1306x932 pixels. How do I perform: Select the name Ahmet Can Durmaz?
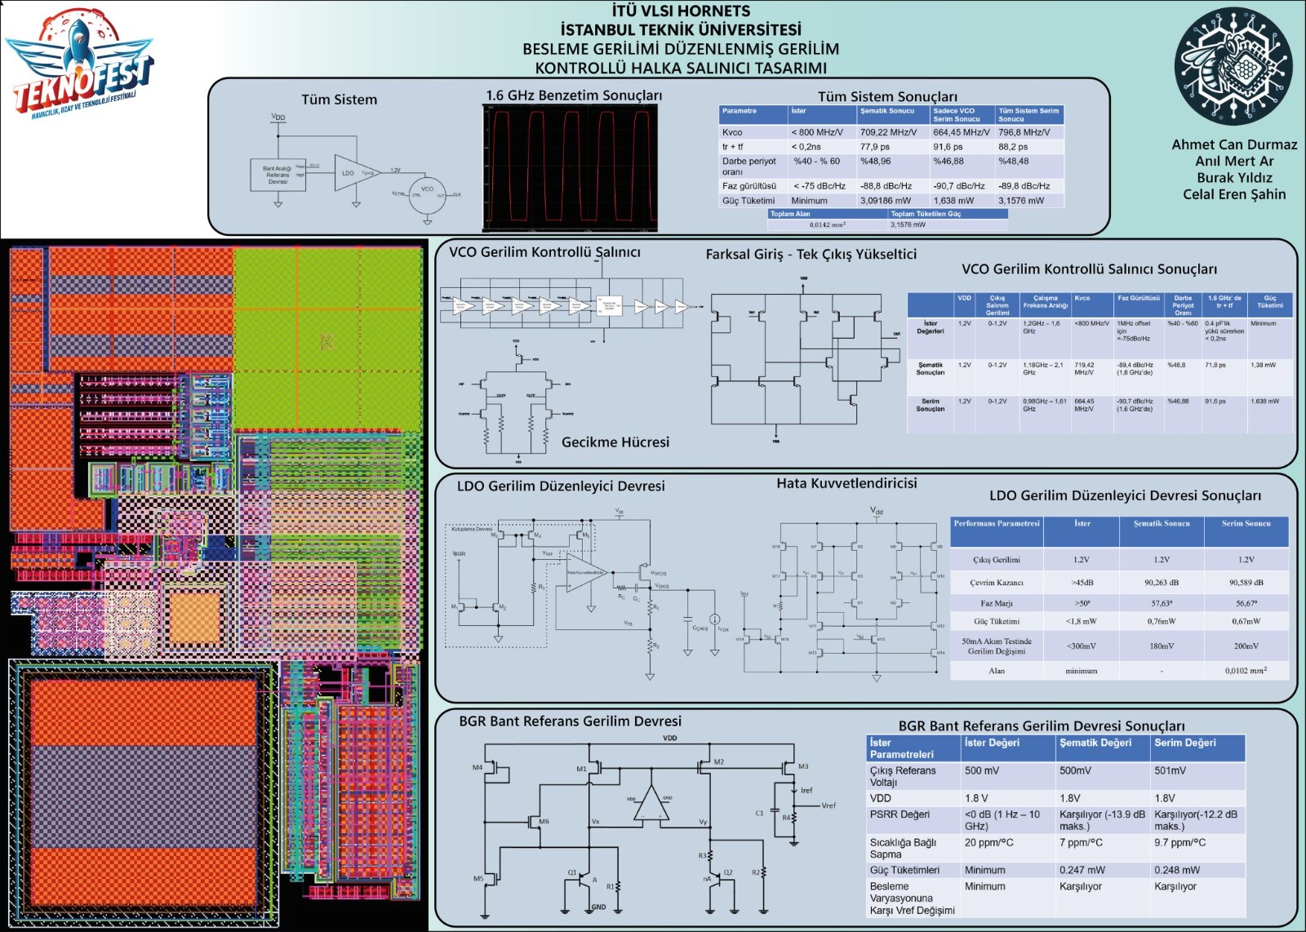click(1234, 144)
